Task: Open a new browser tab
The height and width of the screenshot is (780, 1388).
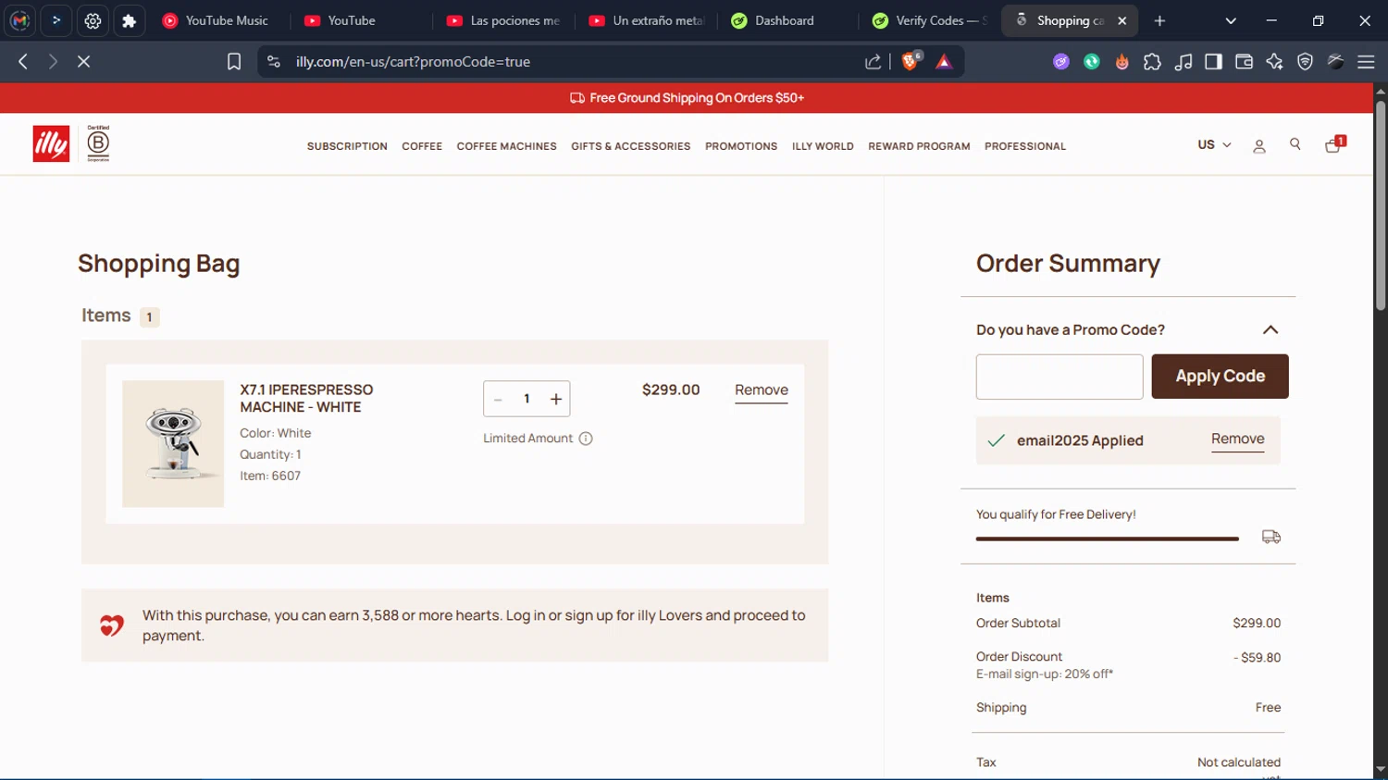Action: 1159,20
